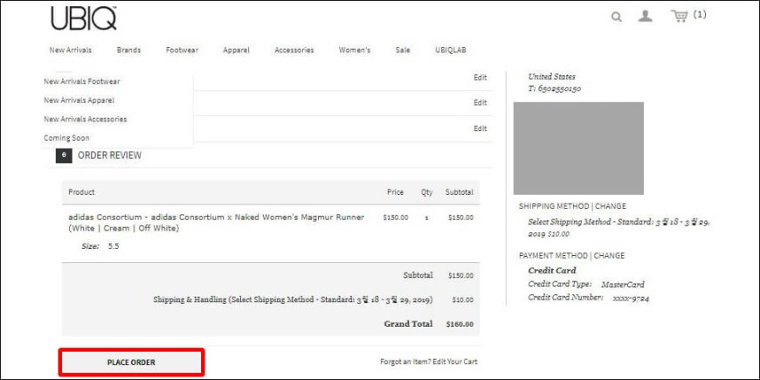This screenshot has height=380, width=760.
Task: Open the user account icon
Action: coord(645,16)
